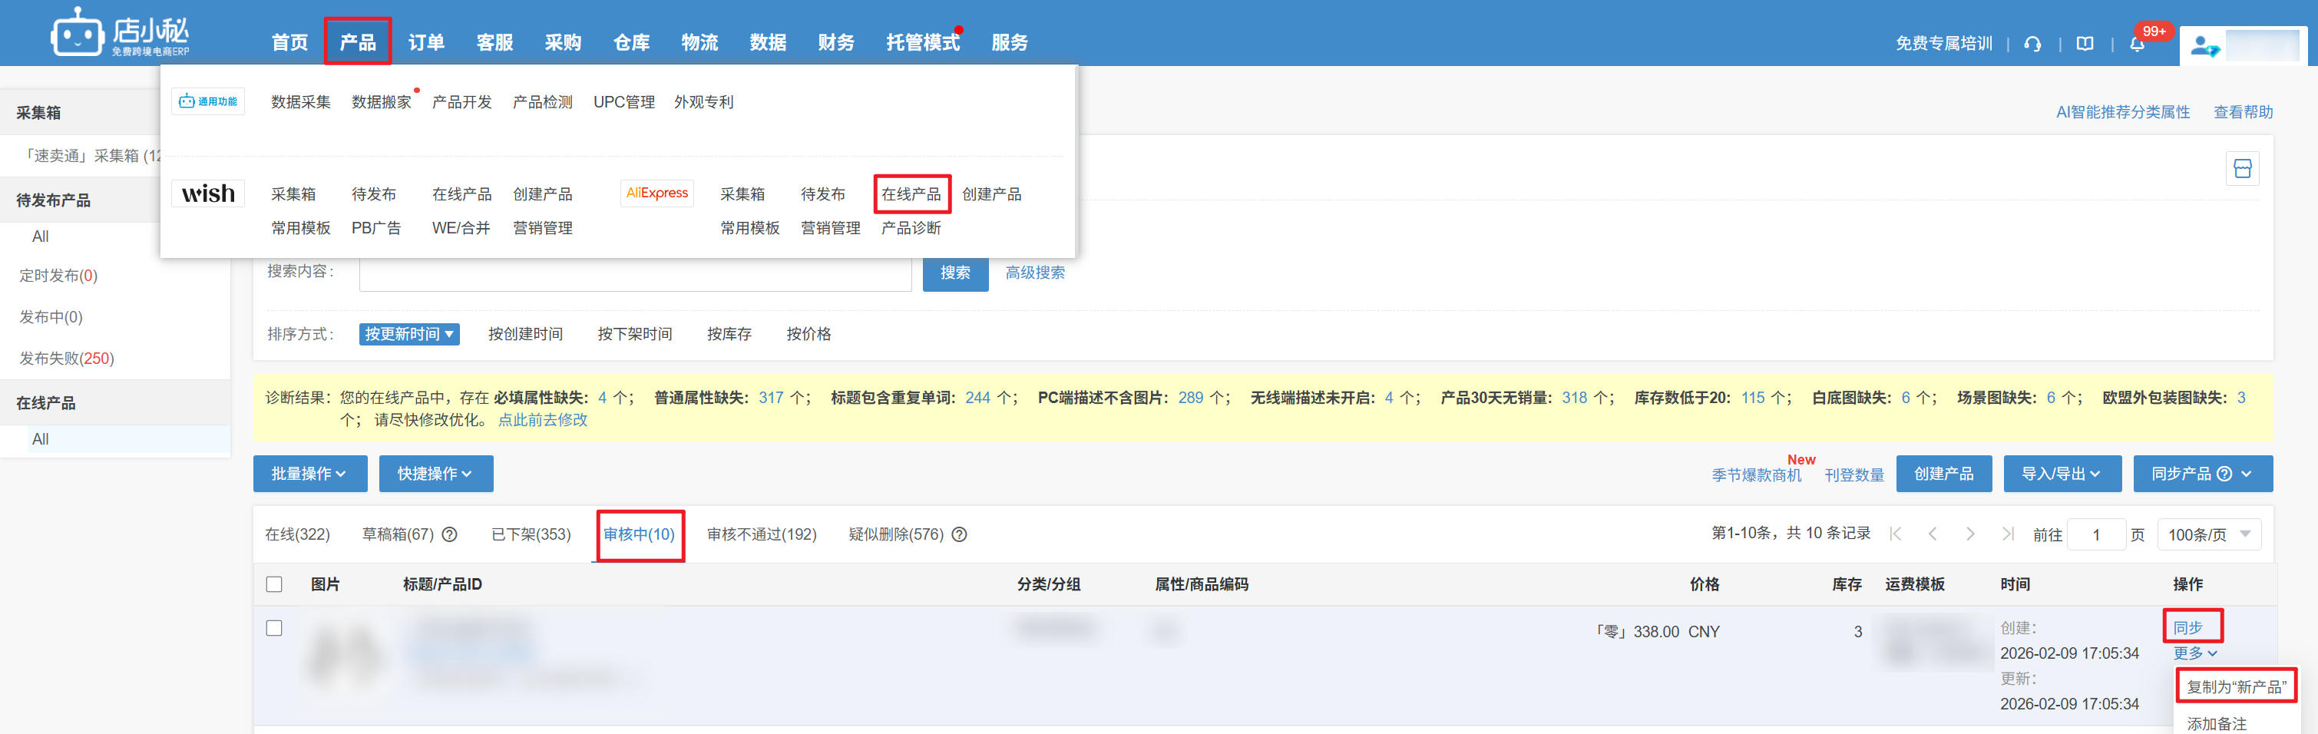
Task: Open the 快捷操作 dropdown
Action: (435, 474)
